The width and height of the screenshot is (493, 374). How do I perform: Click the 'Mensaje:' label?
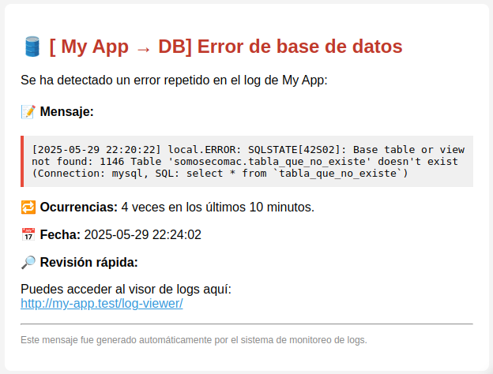tap(67, 112)
